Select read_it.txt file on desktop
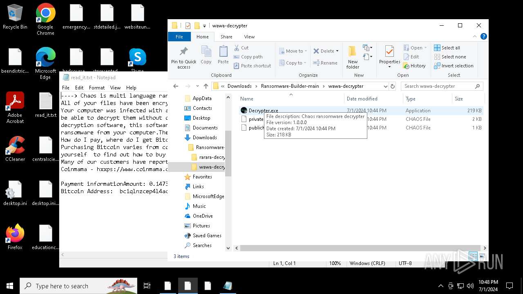This screenshot has width=523, height=294. (45, 105)
